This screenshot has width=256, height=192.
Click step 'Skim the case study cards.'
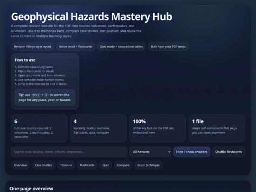point(34,67)
